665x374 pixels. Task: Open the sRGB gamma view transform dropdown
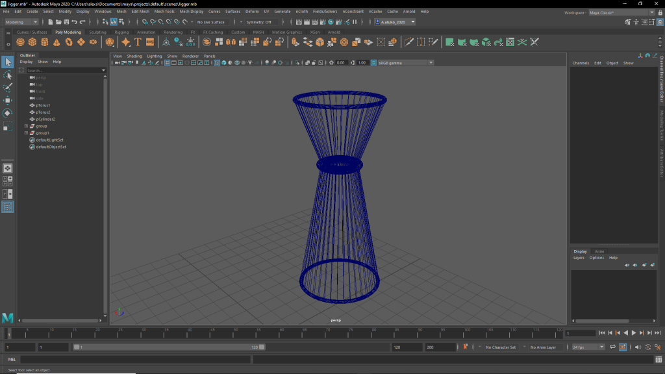pyautogui.click(x=406, y=63)
